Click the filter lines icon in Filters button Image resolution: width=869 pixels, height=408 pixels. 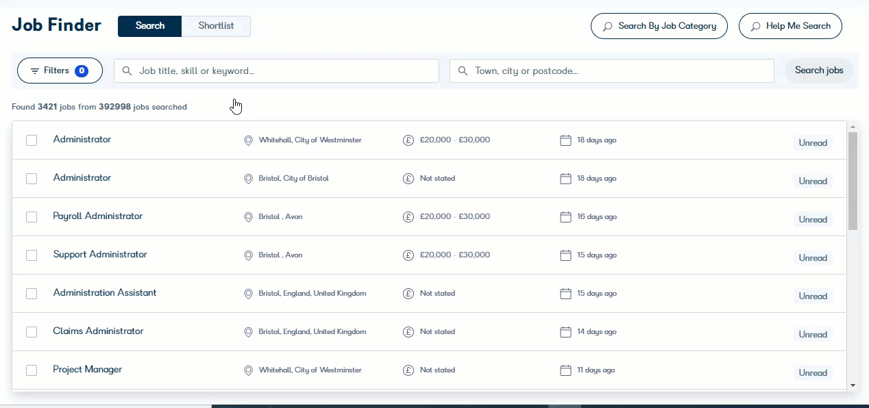coord(35,71)
